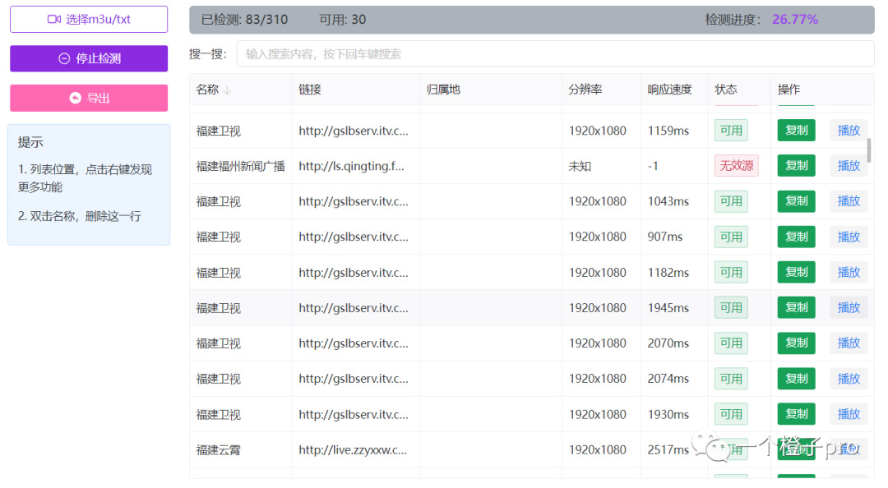Copy the link in the 2074ms row
This screenshot has height=488, width=888.
796,379
